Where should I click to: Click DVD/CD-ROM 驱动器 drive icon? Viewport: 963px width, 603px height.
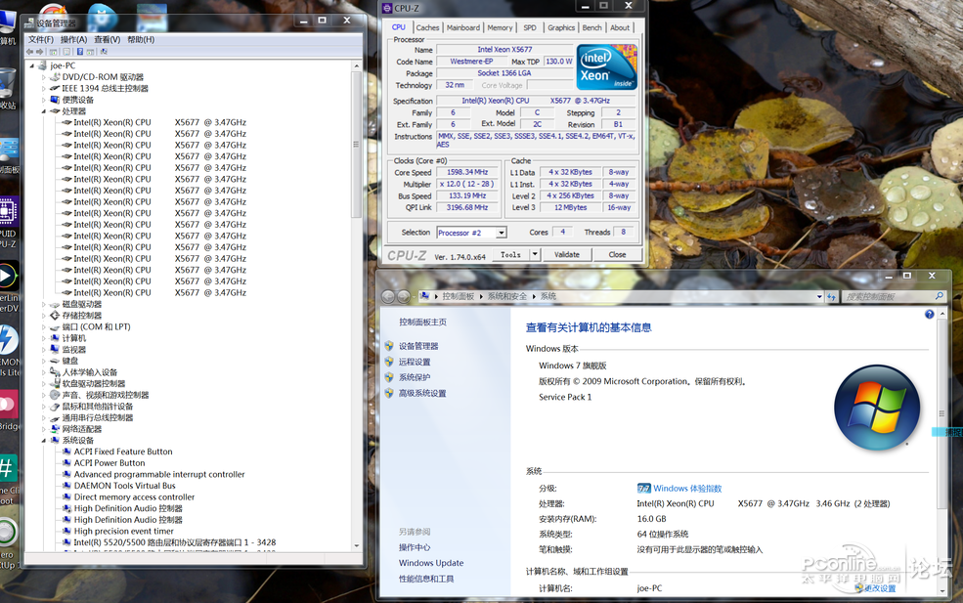55,77
